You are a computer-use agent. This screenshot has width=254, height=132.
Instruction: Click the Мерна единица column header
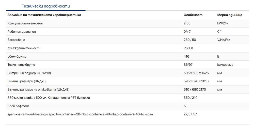(230, 15)
